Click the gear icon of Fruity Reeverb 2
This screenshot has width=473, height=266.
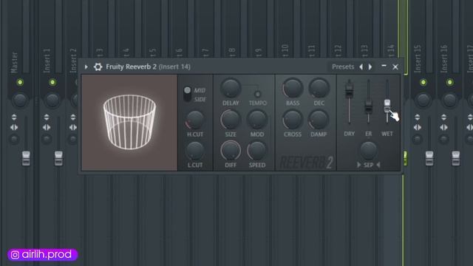98,66
